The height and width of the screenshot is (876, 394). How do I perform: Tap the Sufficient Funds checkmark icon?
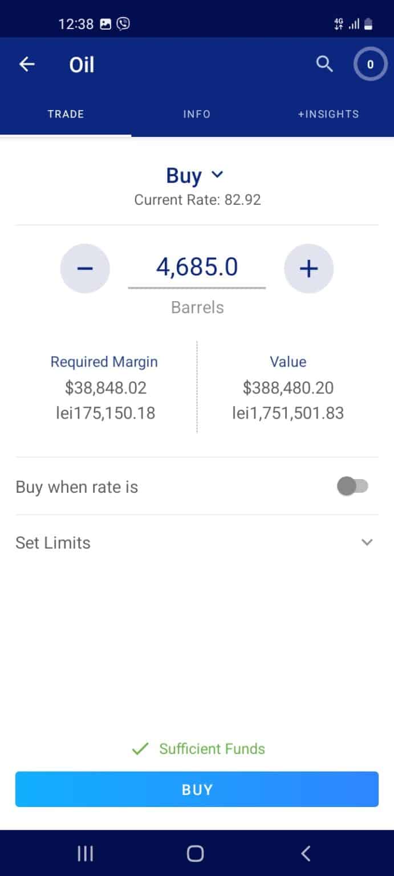pos(139,748)
